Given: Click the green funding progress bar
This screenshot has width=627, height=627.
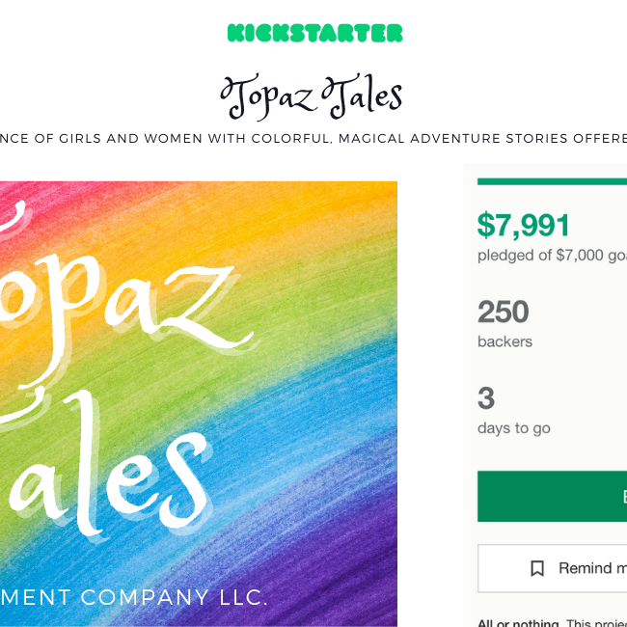Looking at the screenshot, I should pyautogui.click(x=552, y=181).
